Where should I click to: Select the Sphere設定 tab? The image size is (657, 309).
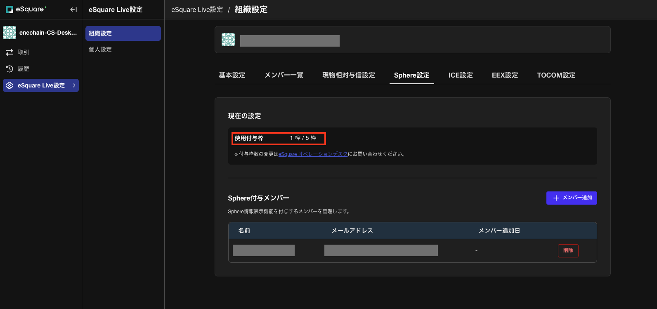412,75
